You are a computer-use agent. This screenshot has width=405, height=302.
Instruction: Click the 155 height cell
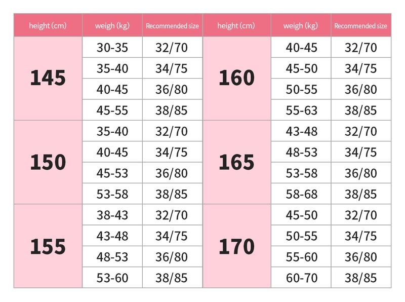tap(48, 246)
